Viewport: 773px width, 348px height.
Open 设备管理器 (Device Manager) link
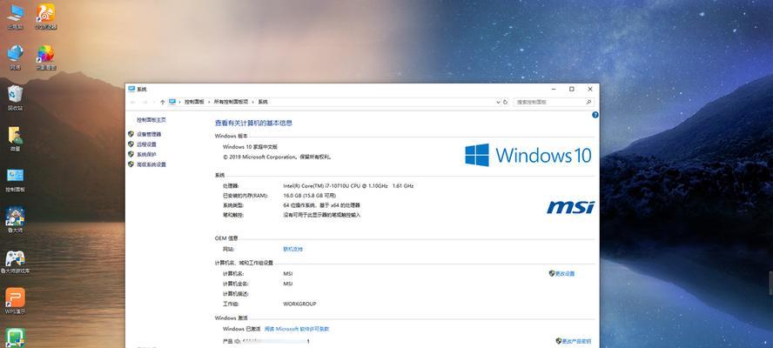149,134
